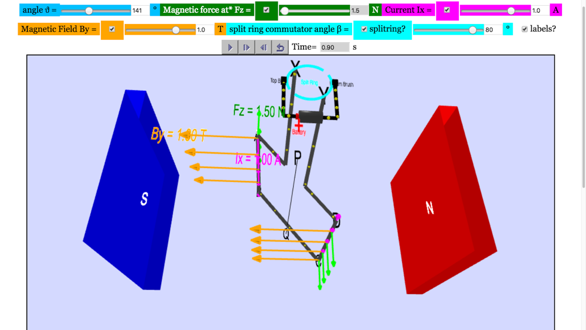Uncheck the labels checkbox
The image size is (586, 330).
(524, 29)
